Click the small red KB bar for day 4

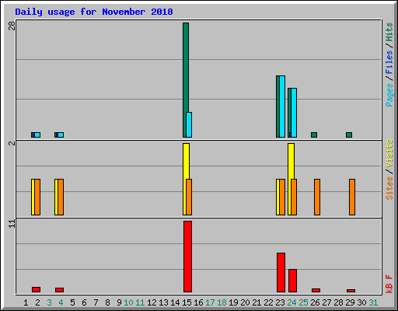click(x=59, y=290)
